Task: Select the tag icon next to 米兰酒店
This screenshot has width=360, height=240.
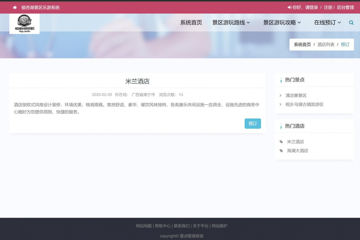Action: pyautogui.click(x=281, y=142)
